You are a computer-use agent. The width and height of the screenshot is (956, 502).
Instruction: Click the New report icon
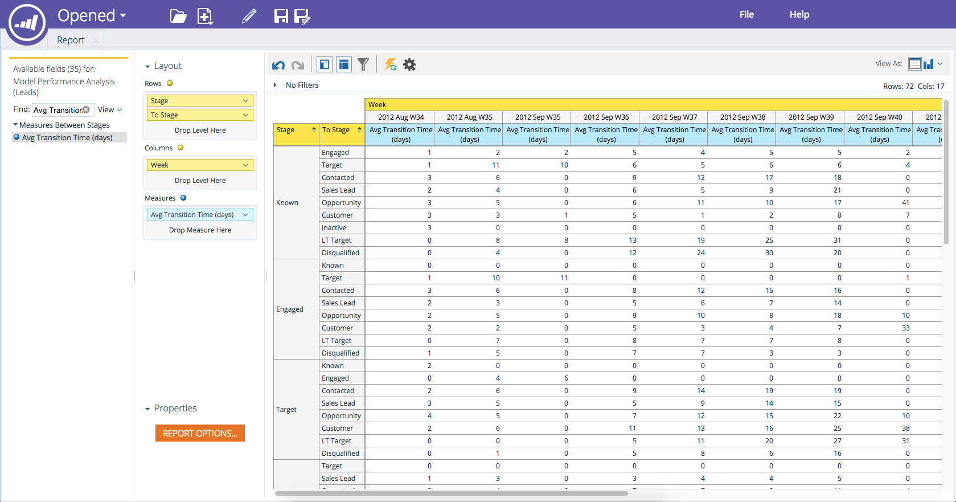[x=205, y=16]
